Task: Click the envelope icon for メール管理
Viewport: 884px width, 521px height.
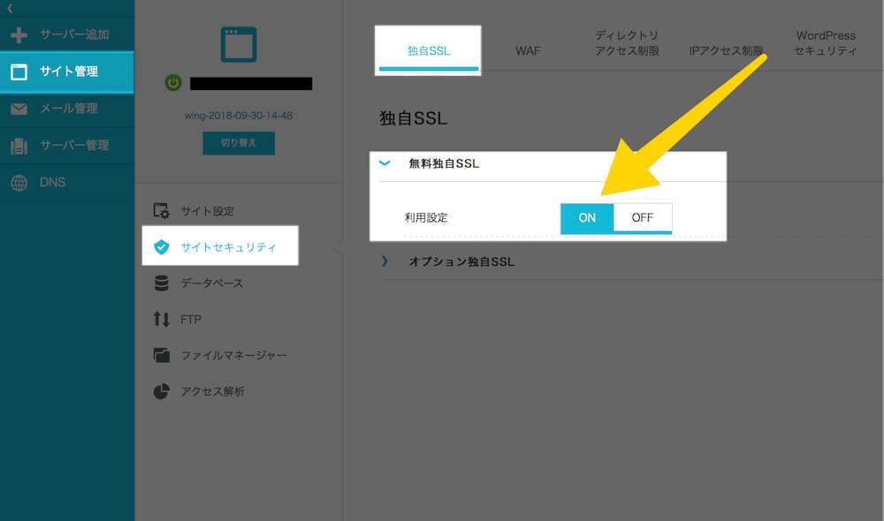Action: 19,109
